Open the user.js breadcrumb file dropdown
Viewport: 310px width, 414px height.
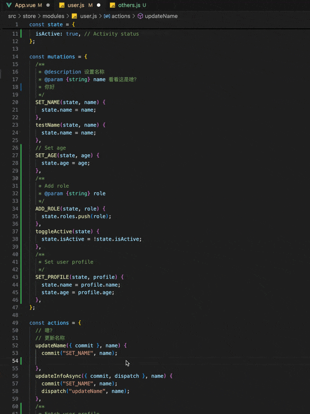[x=88, y=16]
